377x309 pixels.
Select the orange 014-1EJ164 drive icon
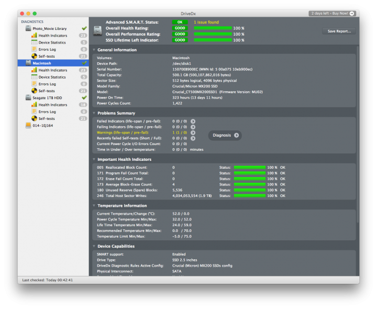coord(28,125)
